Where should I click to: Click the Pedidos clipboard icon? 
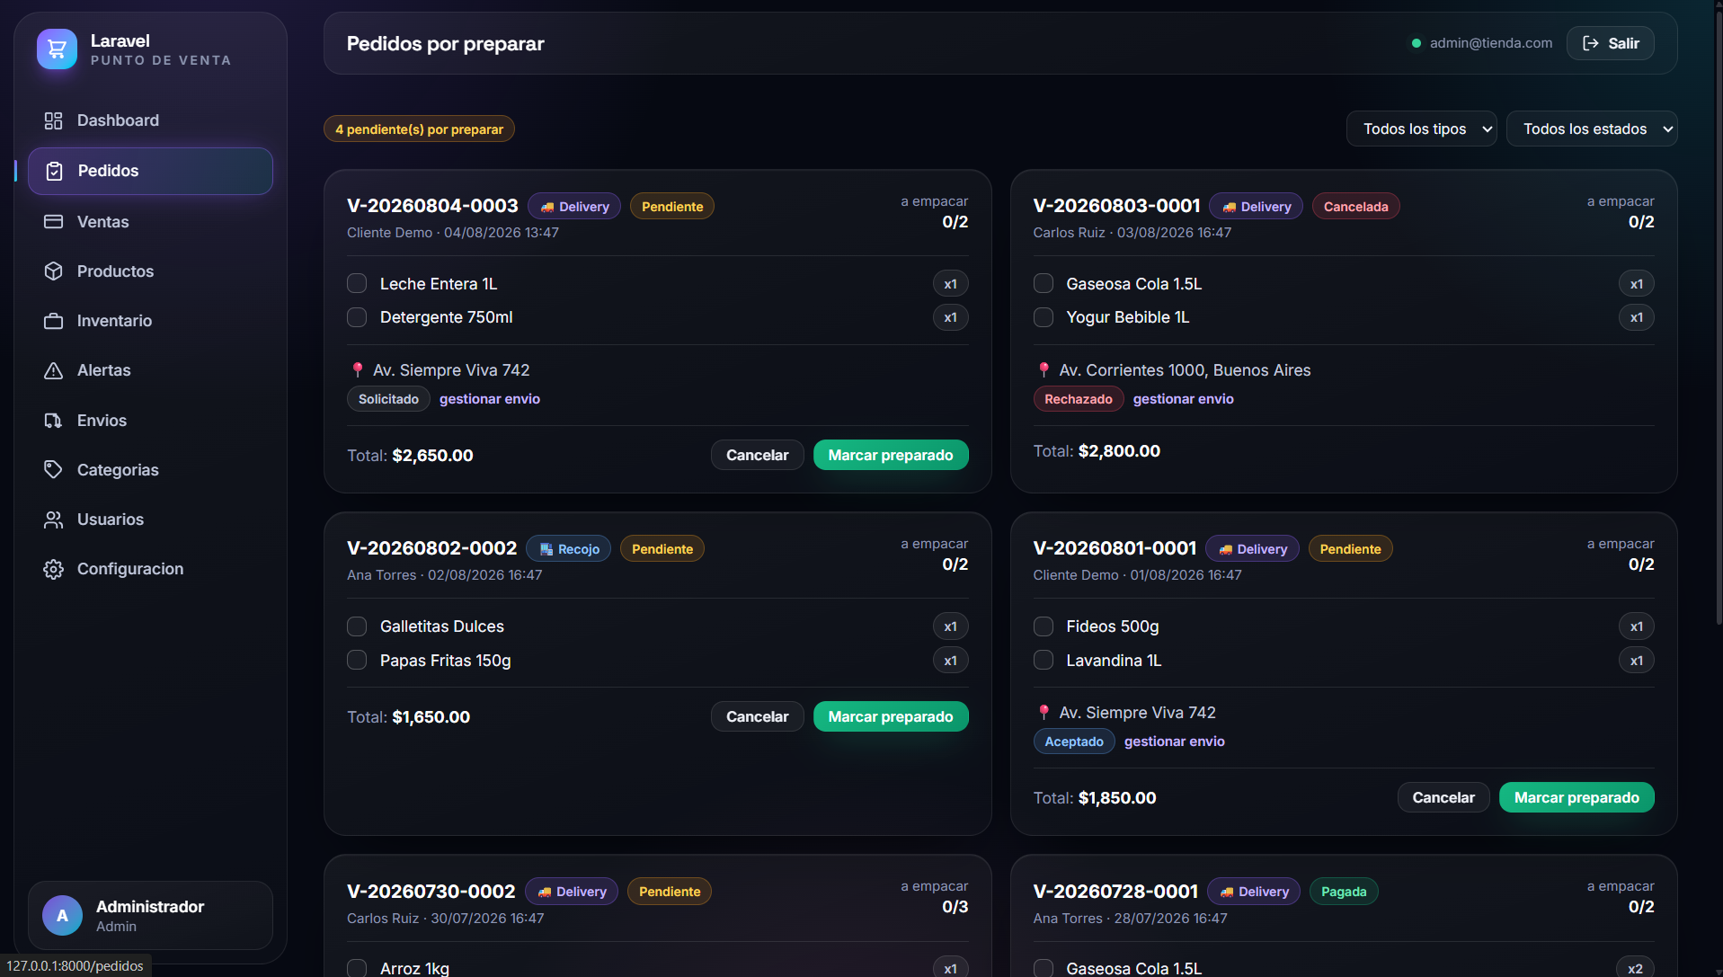(55, 171)
